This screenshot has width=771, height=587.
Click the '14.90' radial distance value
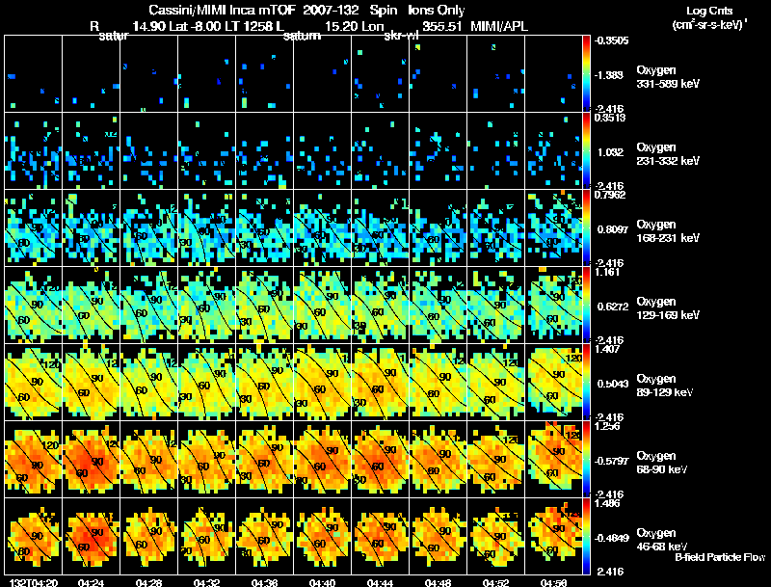pyautogui.click(x=149, y=26)
